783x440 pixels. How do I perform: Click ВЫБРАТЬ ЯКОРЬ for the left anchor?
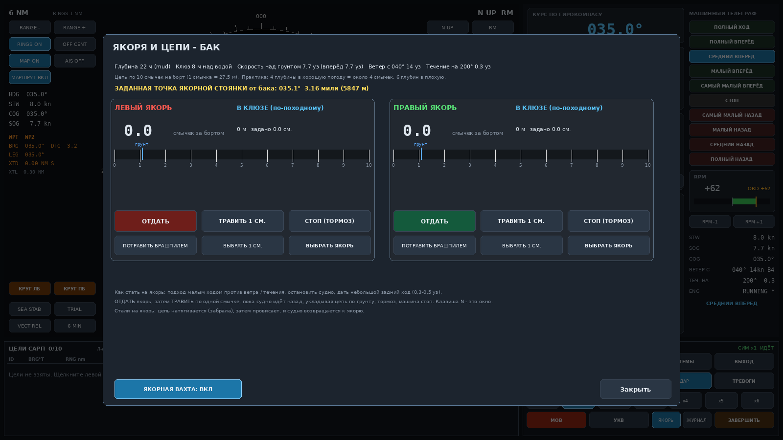[330, 245]
